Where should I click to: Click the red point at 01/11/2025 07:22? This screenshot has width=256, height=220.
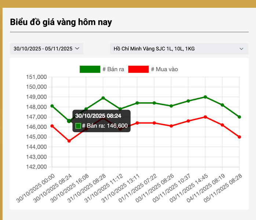[x=154, y=123]
